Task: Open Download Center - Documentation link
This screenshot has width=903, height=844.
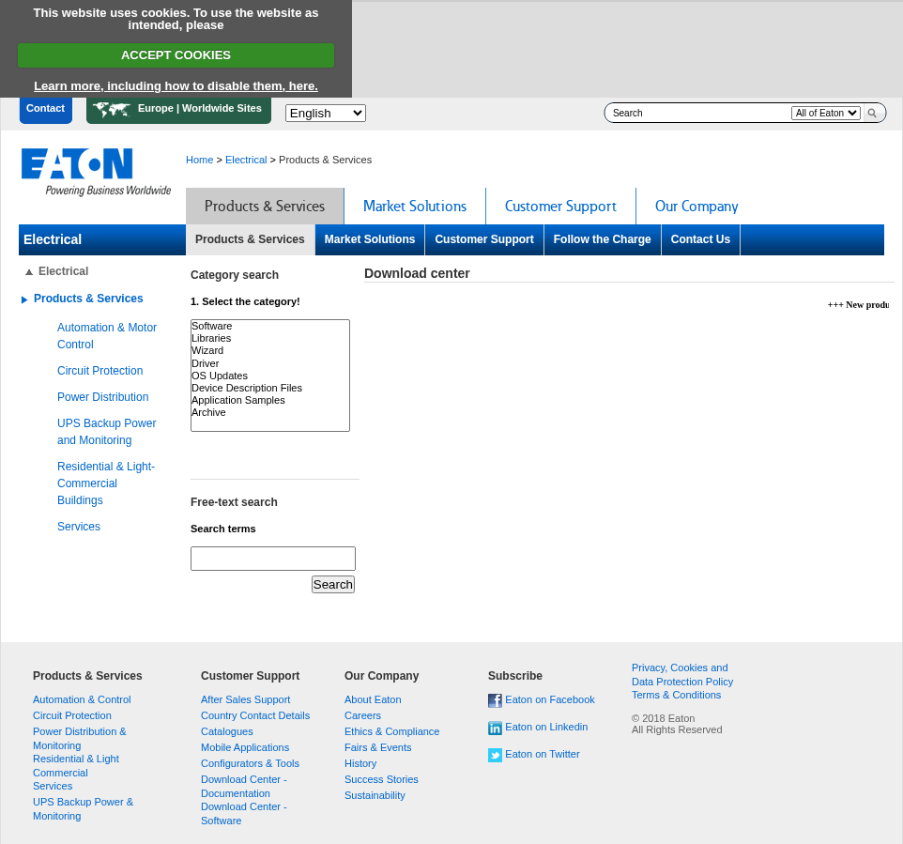Action: [x=244, y=787]
